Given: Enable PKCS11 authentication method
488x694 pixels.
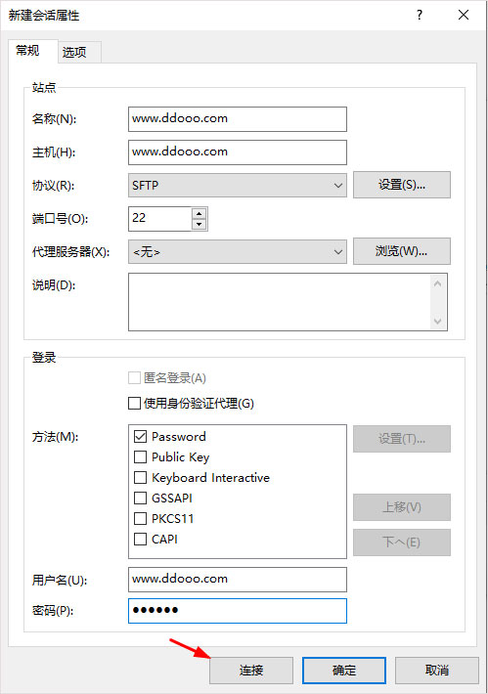Looking at the screenshot, I should [x=141, y=518].
